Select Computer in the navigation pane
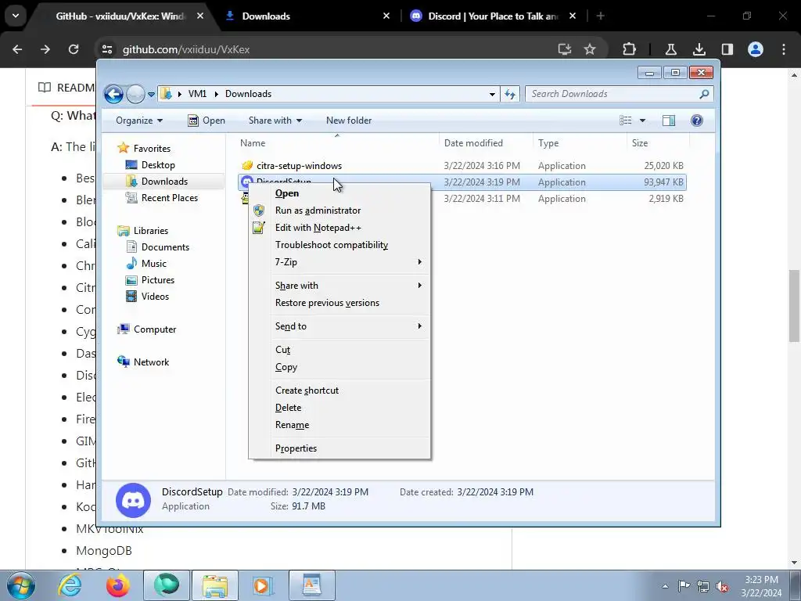 (155, 329)
